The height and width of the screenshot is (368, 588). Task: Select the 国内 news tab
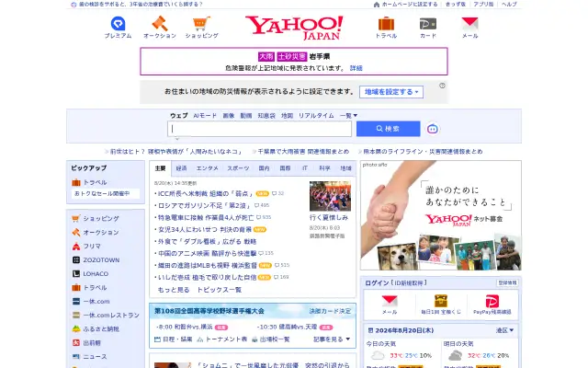264,168
